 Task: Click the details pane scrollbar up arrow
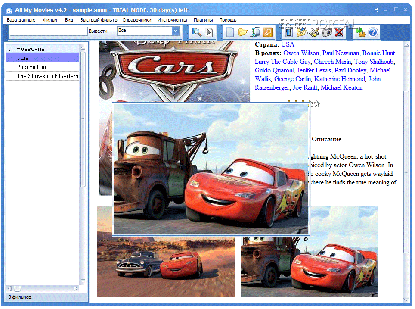point(406,45)
